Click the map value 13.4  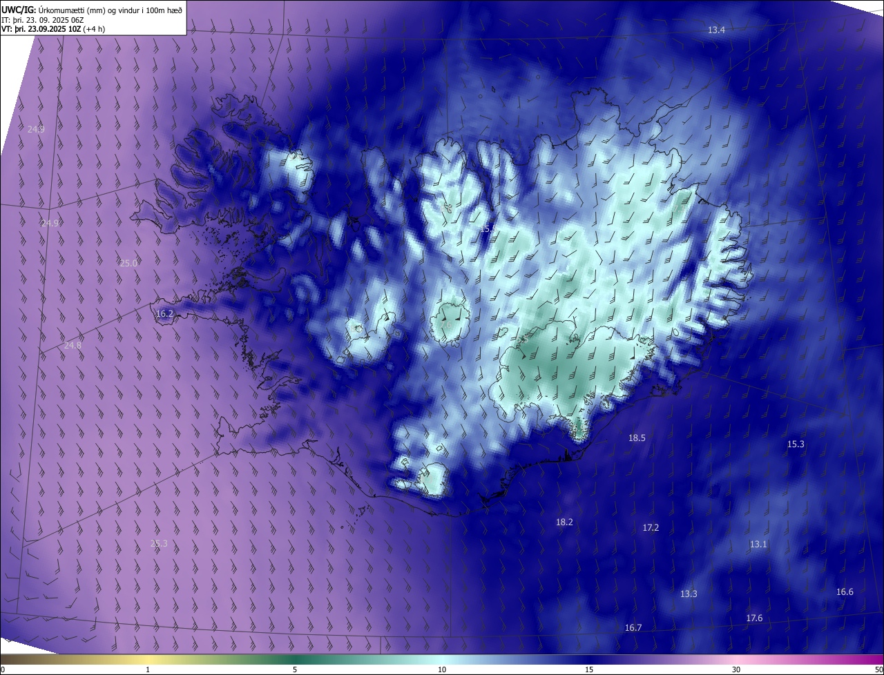coord(717,30)
